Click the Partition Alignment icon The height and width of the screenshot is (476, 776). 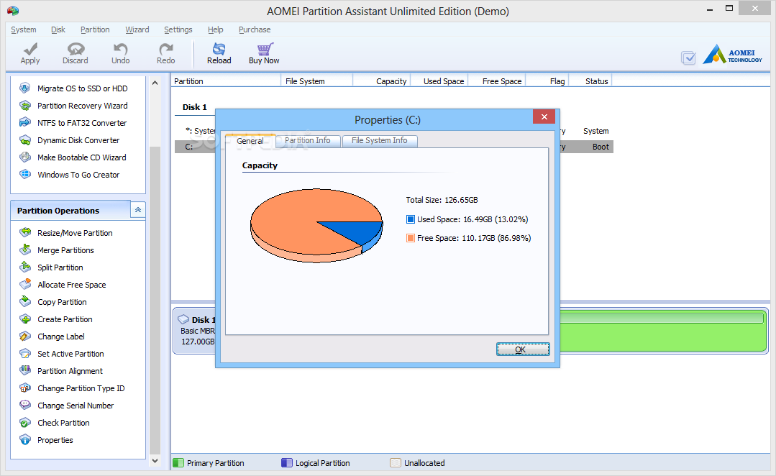pyautogui.click(x=24, y=370)
